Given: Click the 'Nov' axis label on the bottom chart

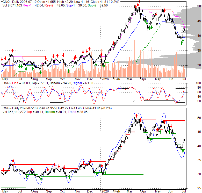Looking at the screenshot, I should coord(78,191).
